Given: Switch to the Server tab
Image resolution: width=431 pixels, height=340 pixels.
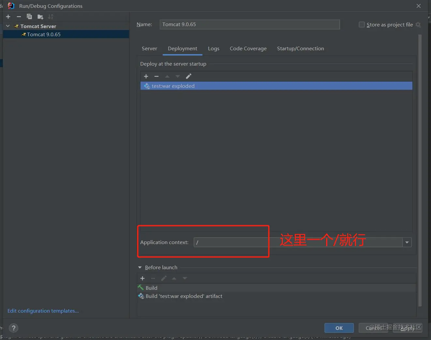Looking at the screenshot, I should (149, 49).
